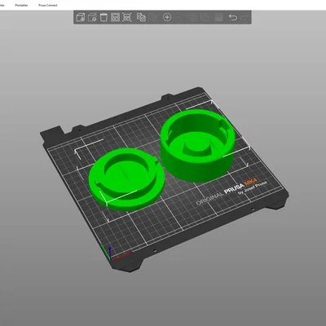Click the Copy toolbar icon
This screenshot has width=326, height=326.
(x=141, y=17)
